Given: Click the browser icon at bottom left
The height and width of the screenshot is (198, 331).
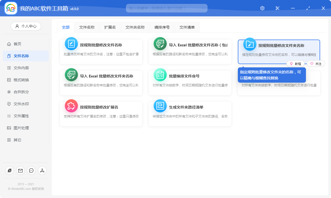Looking at the screenshot, I should tap(9, 170).
